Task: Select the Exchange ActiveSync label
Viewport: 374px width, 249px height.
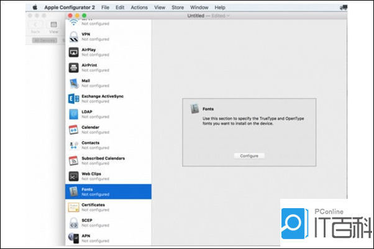Action: coord(103,96)
